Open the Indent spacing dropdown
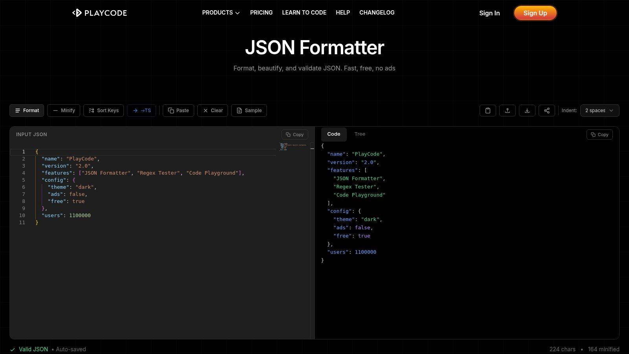Image resolution: width=629 pixels, height=354 pixels. (600, 111)
